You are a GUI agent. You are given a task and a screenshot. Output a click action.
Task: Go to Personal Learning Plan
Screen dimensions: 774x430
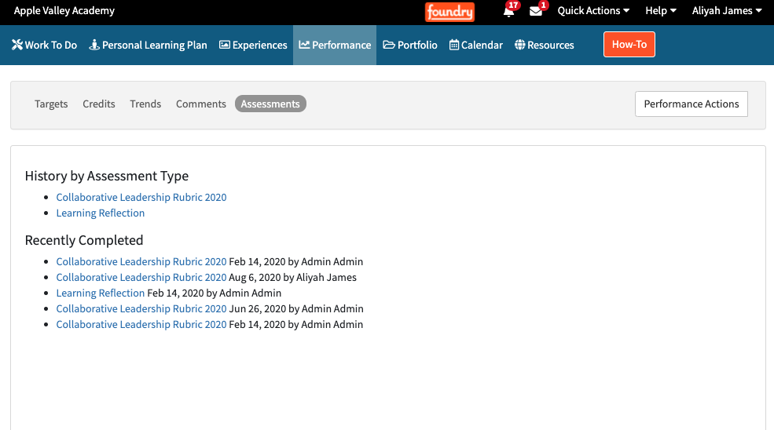(148, 45)
